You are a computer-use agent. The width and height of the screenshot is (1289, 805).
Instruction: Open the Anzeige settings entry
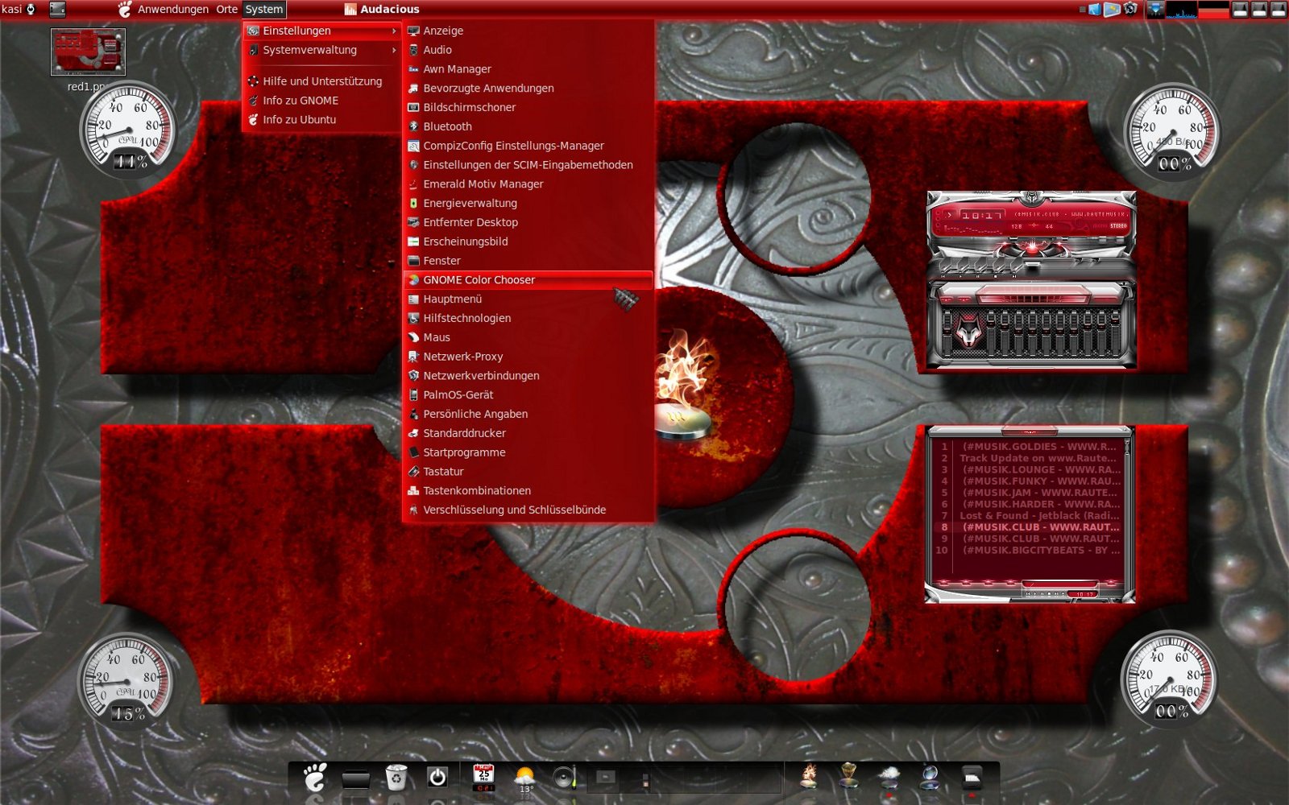pos(528,31)
